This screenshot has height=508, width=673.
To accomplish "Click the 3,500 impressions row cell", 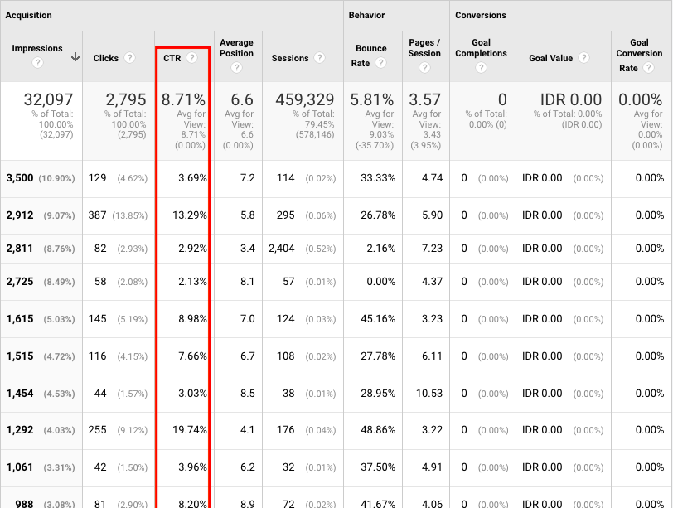I will 19,178.
